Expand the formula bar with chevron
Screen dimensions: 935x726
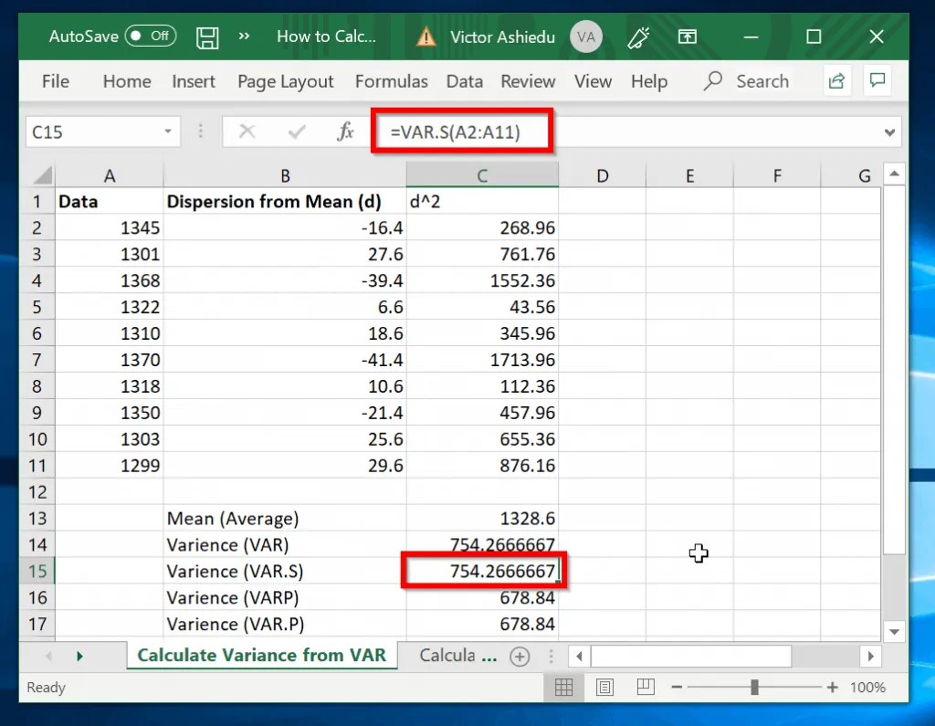[889, 132]
